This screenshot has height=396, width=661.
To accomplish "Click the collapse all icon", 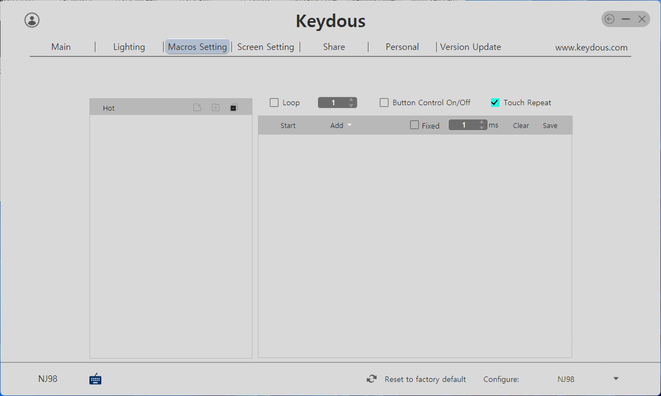I will [x=234, y=107].
